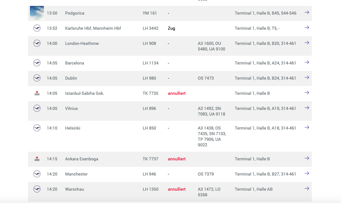This screenshot has height=203, width=341.
Task: Open Warschau LH 1350 details arrow
Action: coord(307,189)
